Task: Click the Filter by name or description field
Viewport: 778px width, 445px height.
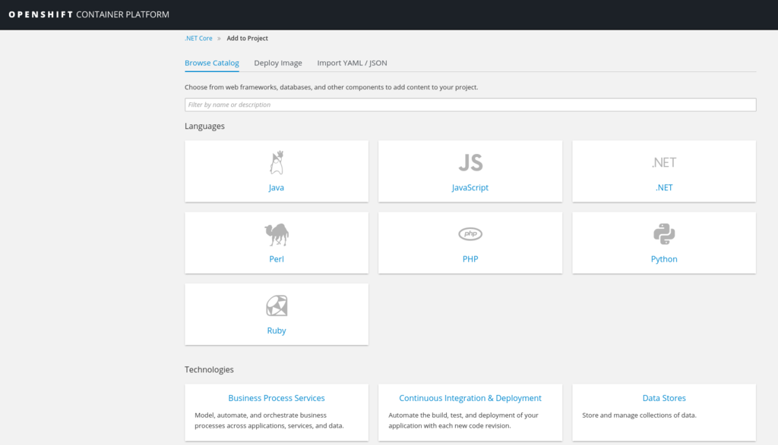Action: click(x=470, y=105)
